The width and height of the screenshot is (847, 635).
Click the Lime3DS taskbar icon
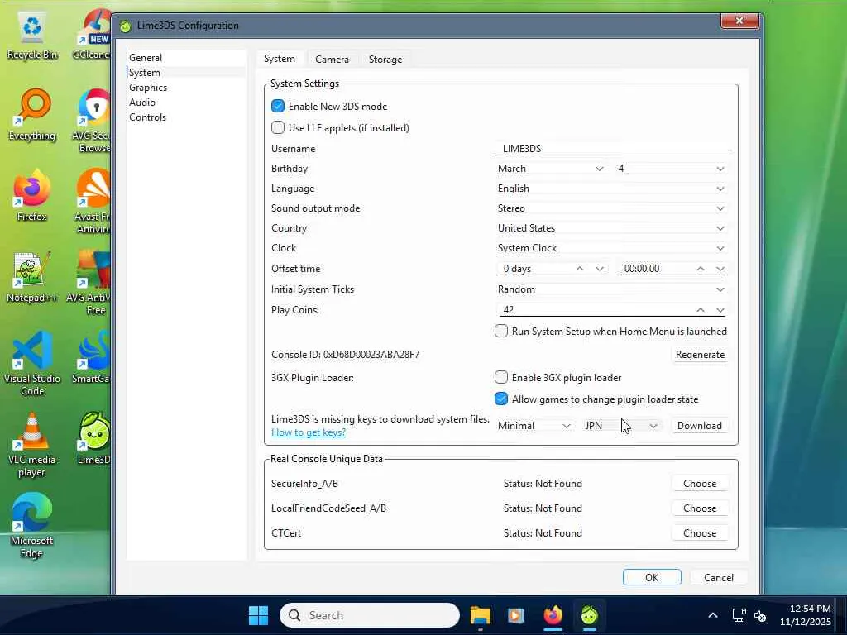[x=589, y=615]
